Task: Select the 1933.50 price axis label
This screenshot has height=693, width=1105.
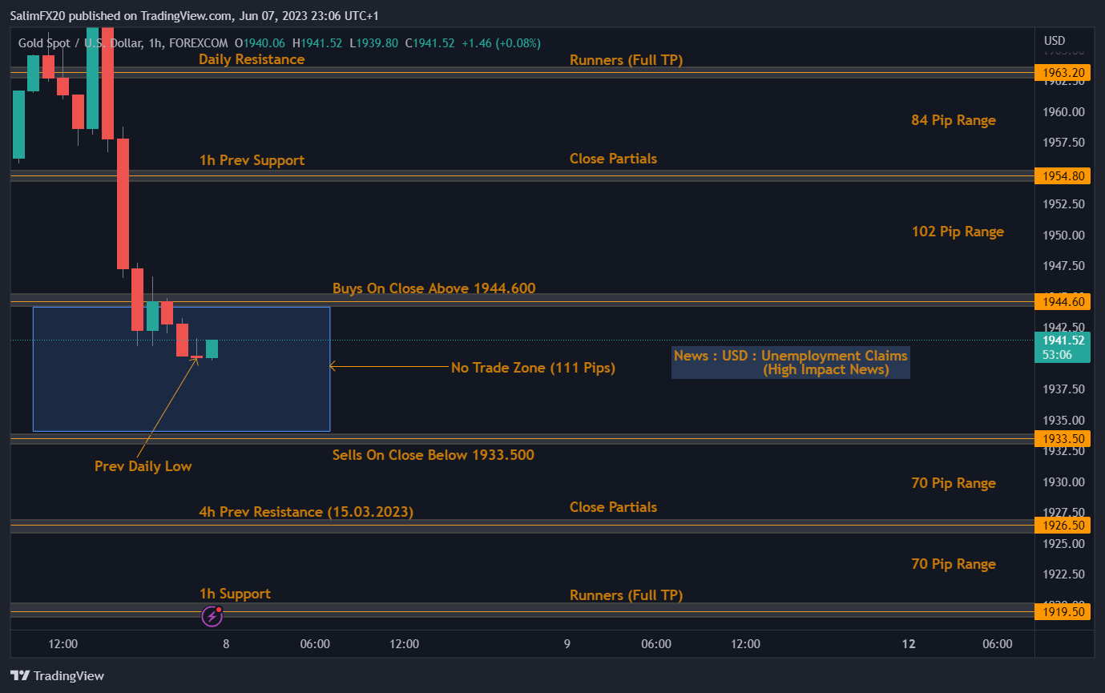Action: (x=1063, y=439)
